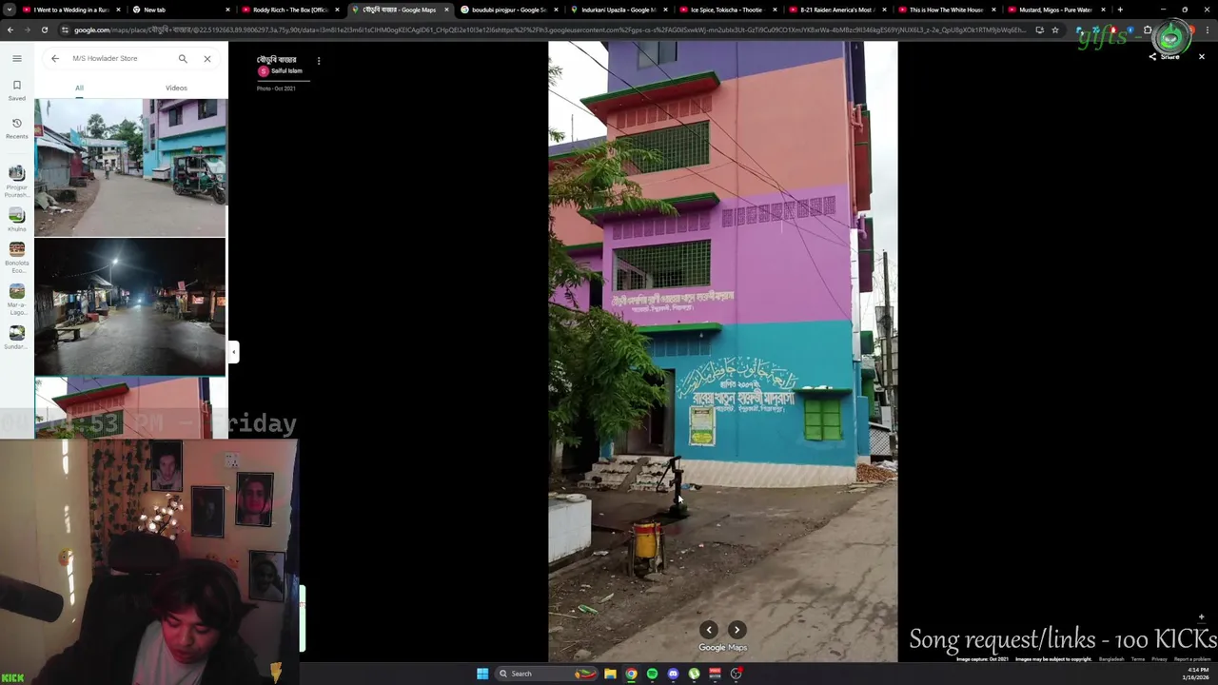Switch to the Videos tab
Image resolution: width=1218 pixels, height=685 pixels.
tap(176, 88)
